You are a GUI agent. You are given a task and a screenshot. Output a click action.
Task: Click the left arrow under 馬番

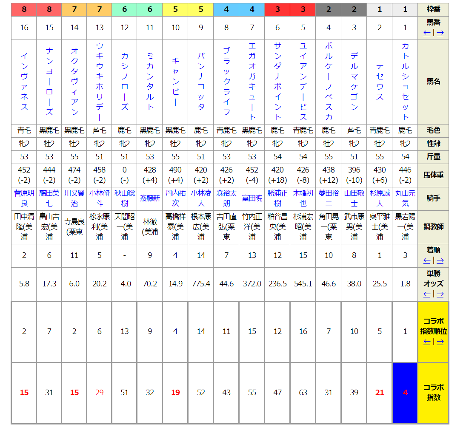427,33
